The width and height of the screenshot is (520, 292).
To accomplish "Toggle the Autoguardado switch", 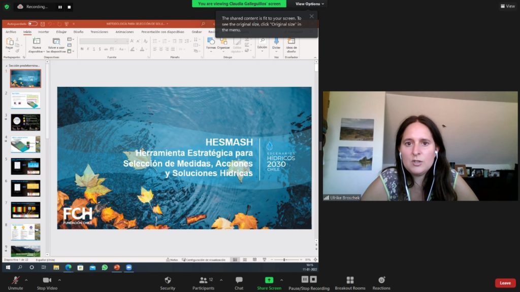I will pyautogui.click(x=32, y=24).
